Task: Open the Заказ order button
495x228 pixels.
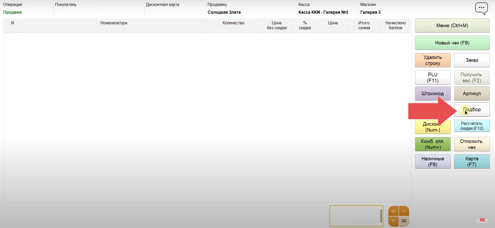Action: (472, 60)
